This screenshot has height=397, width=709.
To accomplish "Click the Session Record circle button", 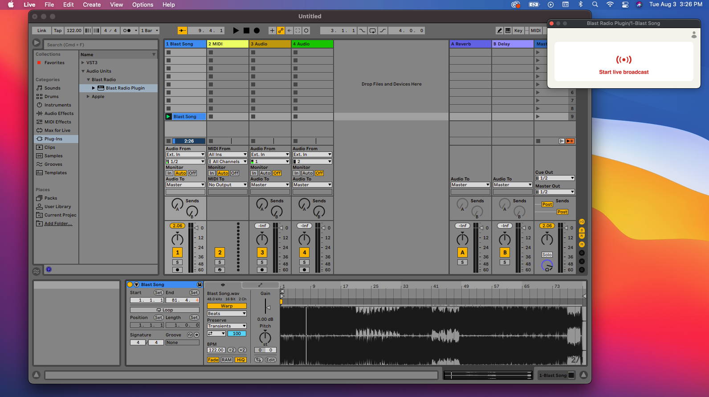I will (x=306, y=30).
